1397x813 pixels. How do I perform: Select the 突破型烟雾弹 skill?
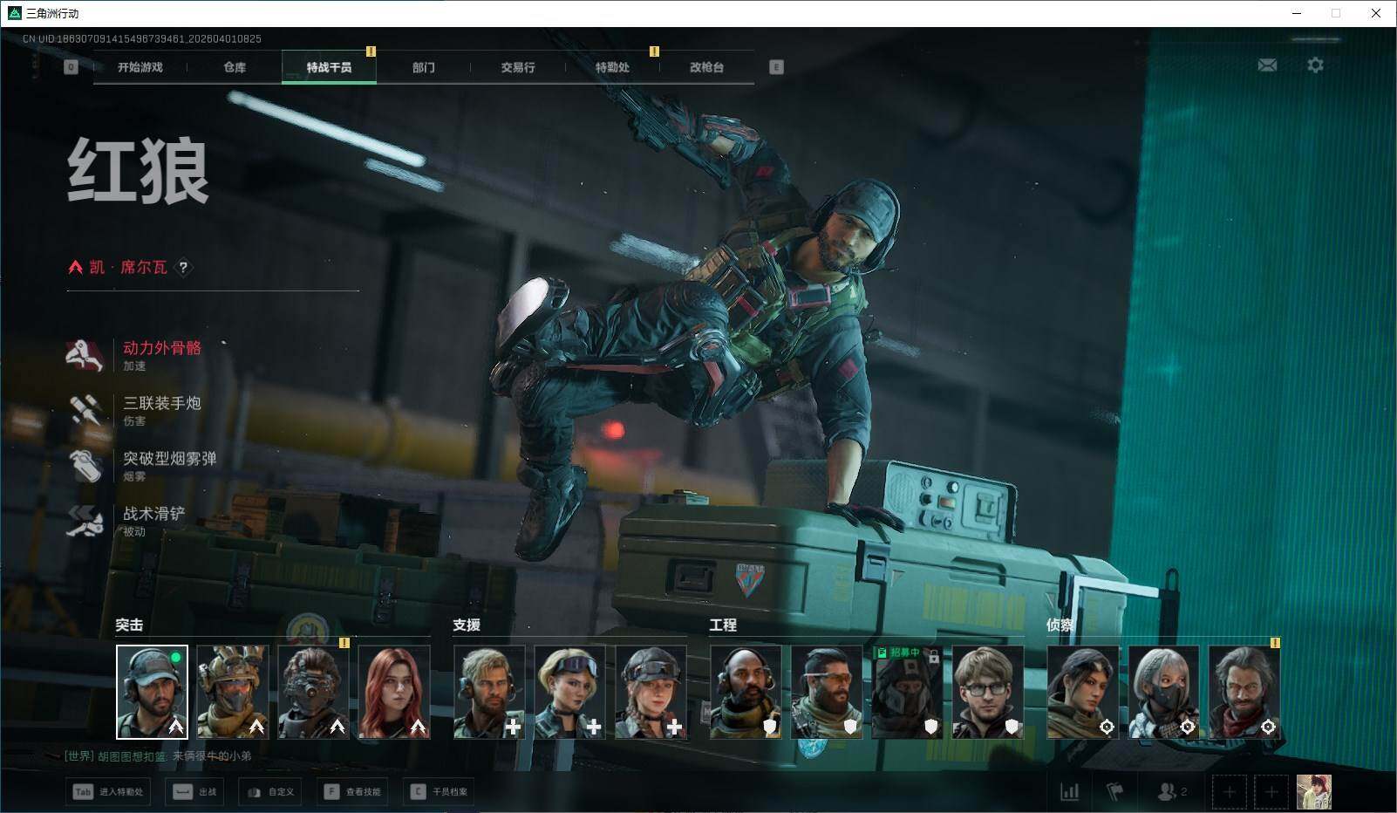coord(142,466)
